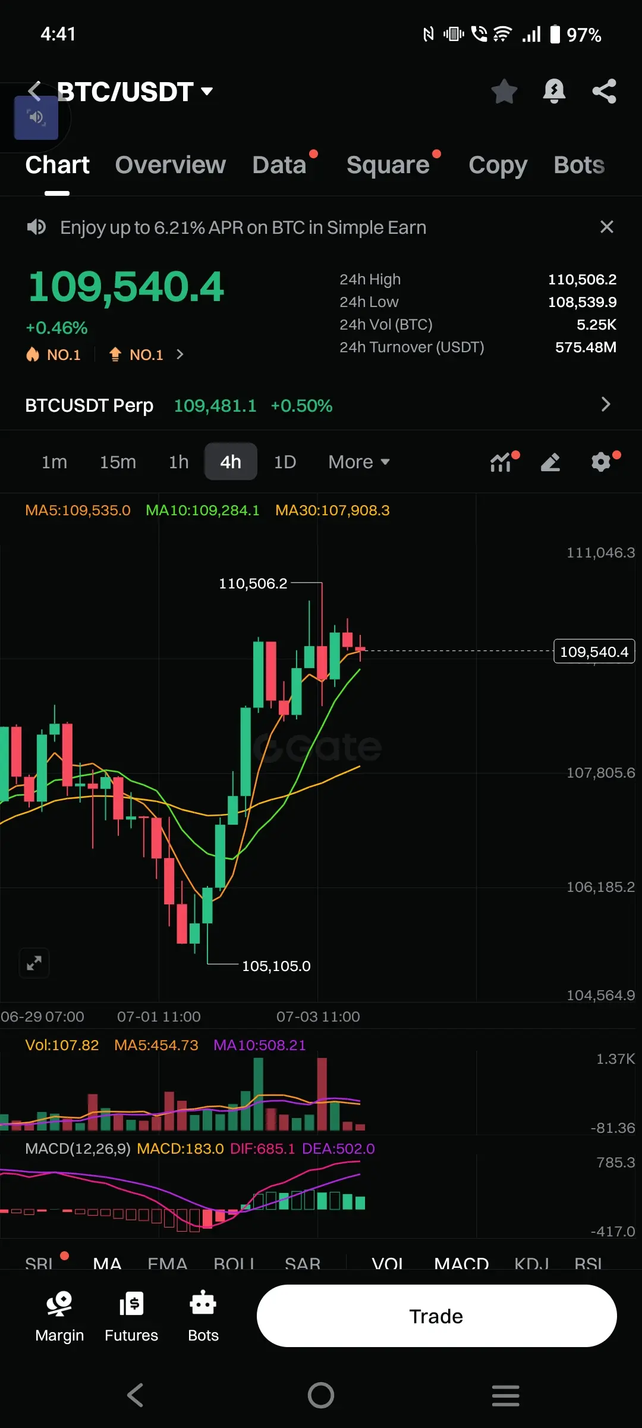Tap the 24h High value 110,506.2
The height and width of the screenshot is (1428, 642).
pos(582,279)
